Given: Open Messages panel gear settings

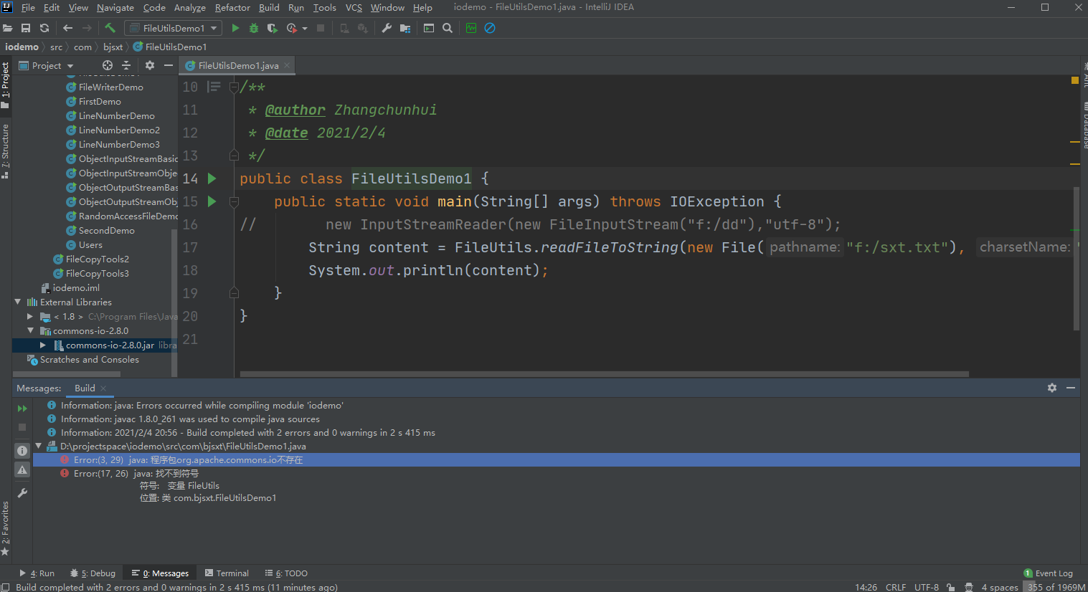Looking at the screenshot, I should point(1052,388).
